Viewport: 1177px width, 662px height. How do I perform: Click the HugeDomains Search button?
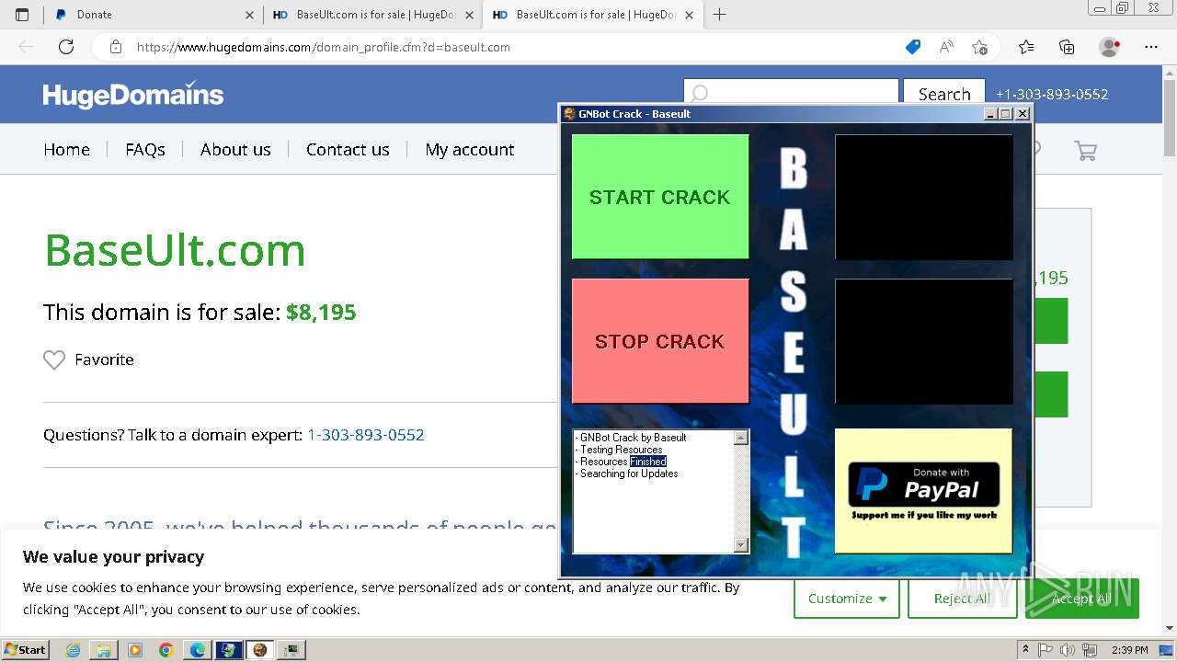click(944, 94)
